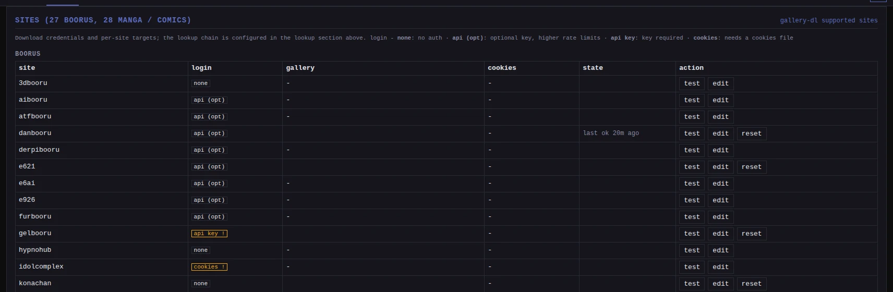Click the 'gelbooru' site name
The height and width of the screenshot is (292, 893).
tap(35, 234)
